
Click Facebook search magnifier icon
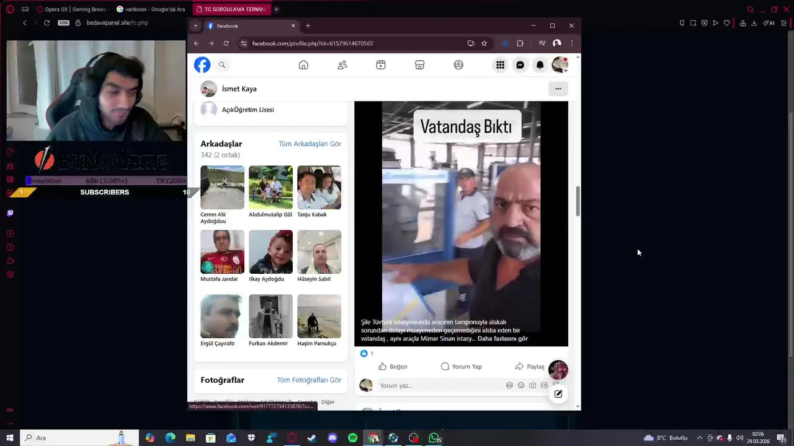222,65
